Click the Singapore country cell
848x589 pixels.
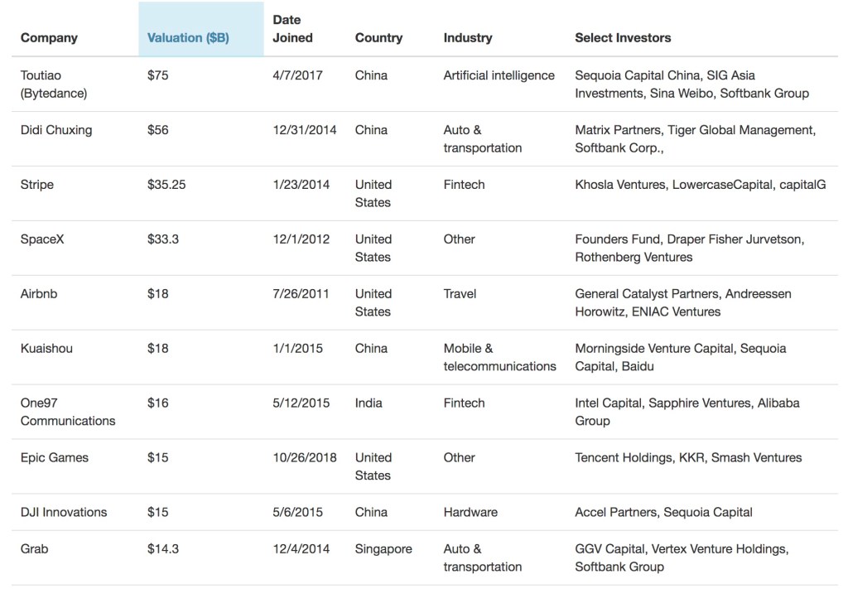383,549
